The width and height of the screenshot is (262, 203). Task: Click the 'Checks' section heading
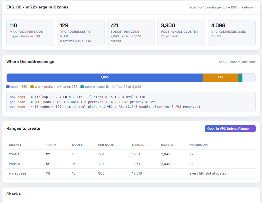click(x=13, y=194)
